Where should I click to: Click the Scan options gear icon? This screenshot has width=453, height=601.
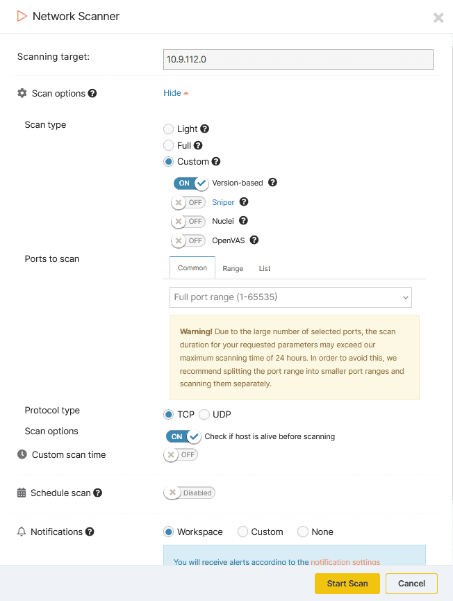21,92
